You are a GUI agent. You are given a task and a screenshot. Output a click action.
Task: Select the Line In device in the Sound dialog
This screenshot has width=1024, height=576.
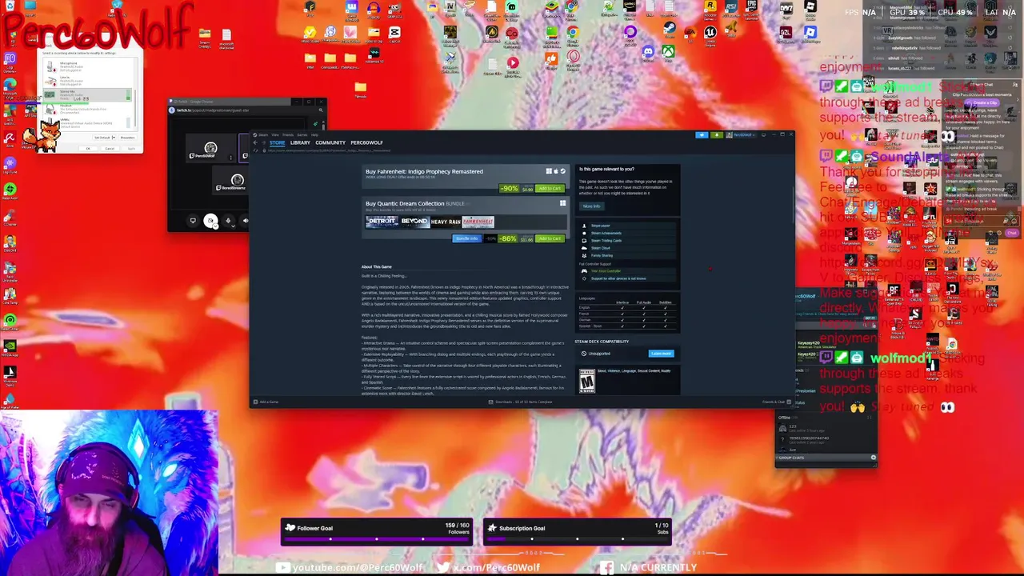[x=88, y=81]
